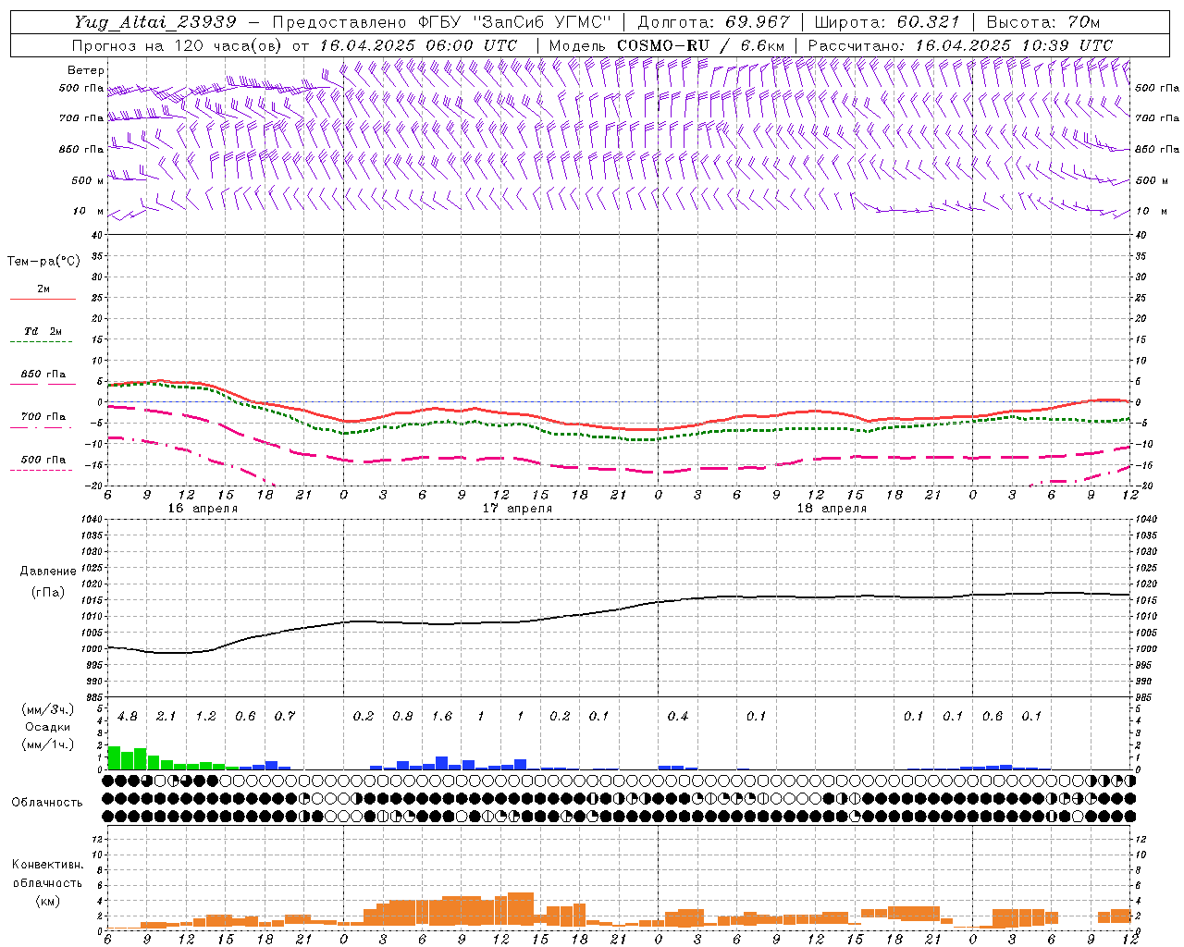The image size is (1184, 947).
Task: Click the latitude value Широта: 60.321
Action: point(887,22)
